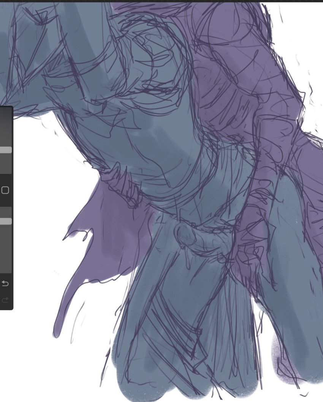Viewport: 323px width, 402px height.
Task: Click the brush size slider handle
Action: click(x=5, y=150)
